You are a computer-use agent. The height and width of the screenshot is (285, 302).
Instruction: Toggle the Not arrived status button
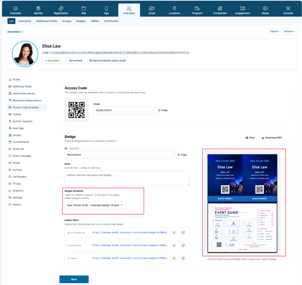(76, 60)
